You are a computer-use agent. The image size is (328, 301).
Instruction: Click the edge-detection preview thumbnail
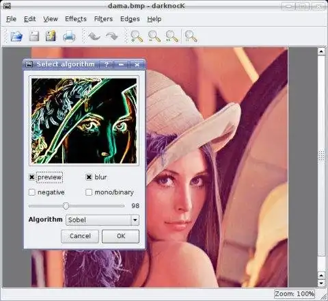click(84, 120)
